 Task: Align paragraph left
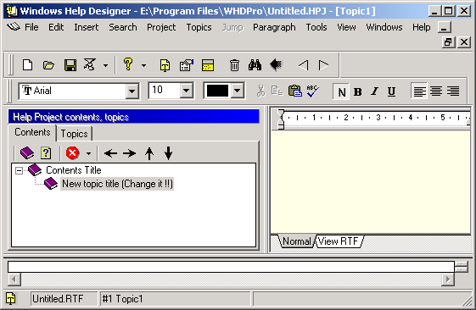coord(419,91)
